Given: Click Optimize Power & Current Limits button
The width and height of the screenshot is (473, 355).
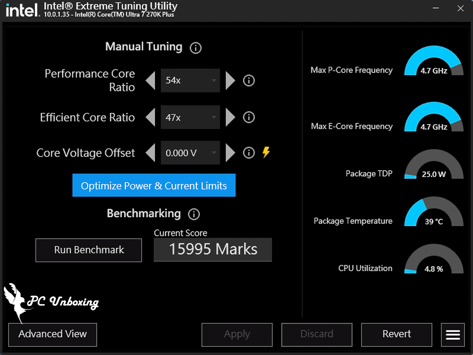Looking at the screenshot, I should 154,185.
